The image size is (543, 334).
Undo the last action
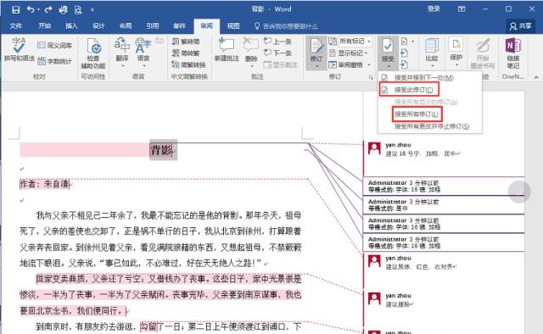[x=31, y=9]
